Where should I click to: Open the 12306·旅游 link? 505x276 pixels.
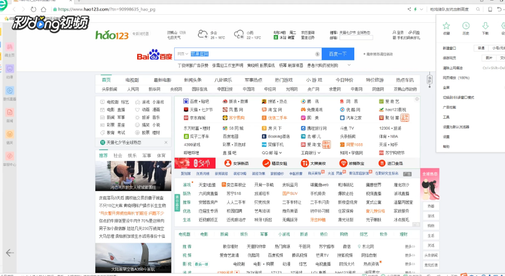click(x=391, y=128)
